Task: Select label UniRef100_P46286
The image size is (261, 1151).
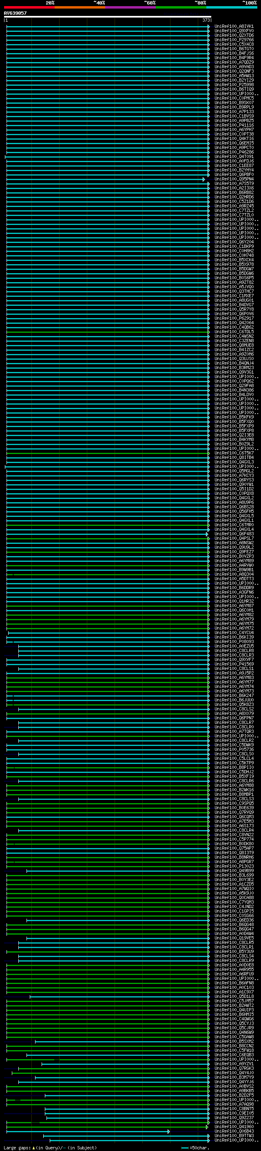Action: (234, 152)
